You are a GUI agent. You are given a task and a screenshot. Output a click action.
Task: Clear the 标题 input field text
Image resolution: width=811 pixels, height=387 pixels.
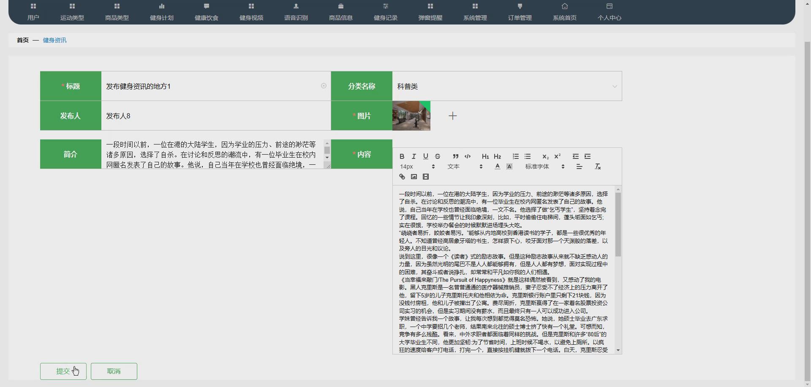coord(324,86)
